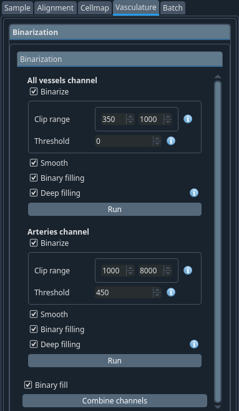Toggle Smooth checkbox in Arteries channel
The height and width of the screenshot is (411, 239).
tap(34, 314)
